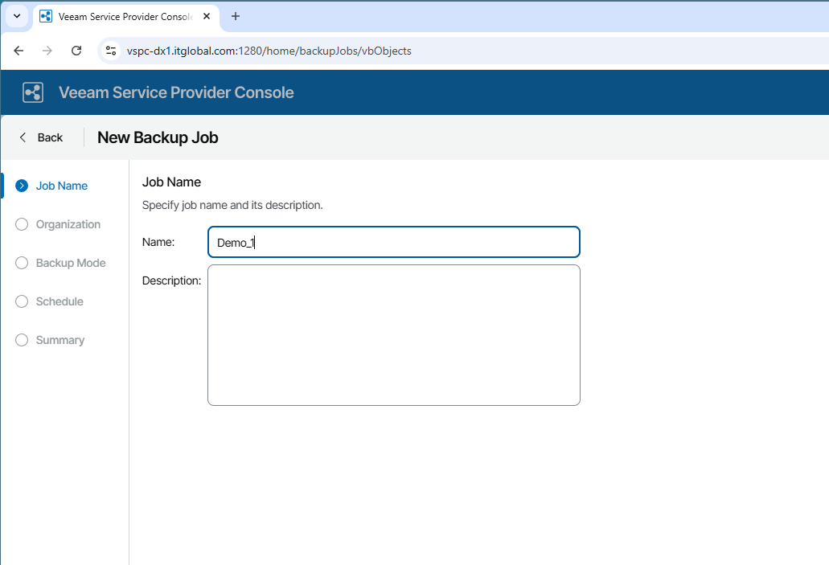Focus the Name input field containing Demo_1

pyautogui.click(x=394, y=242)
